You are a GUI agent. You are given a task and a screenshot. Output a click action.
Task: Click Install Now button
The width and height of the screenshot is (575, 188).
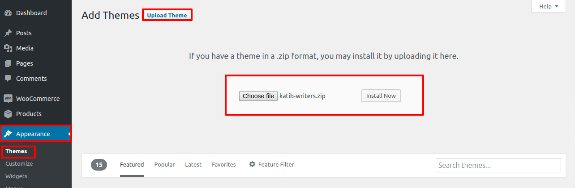click(x=381, y=96)
